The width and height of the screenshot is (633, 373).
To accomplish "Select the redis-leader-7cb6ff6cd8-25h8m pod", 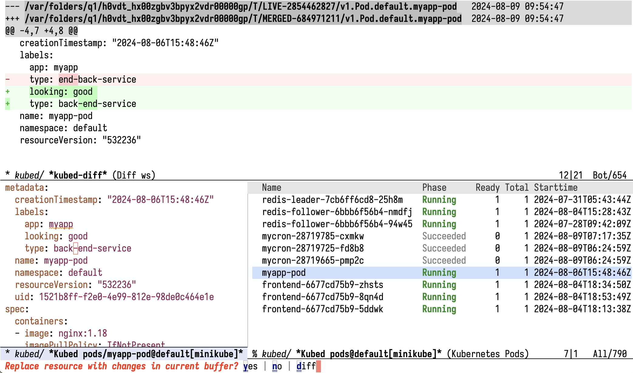I will click(x=332, y=200).
